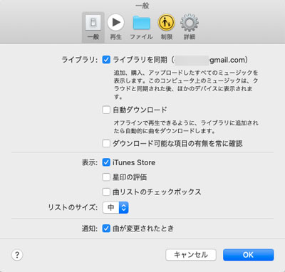Image resolution: width=285 pixels, height=272 pixels.
Task: Open the 詳細 Advanced gear icon
Action: pyautogui.click(x=190, y=23)
